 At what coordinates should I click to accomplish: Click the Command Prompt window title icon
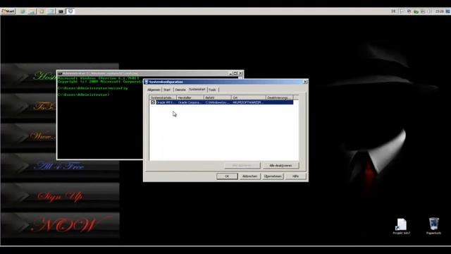point(60,73)
